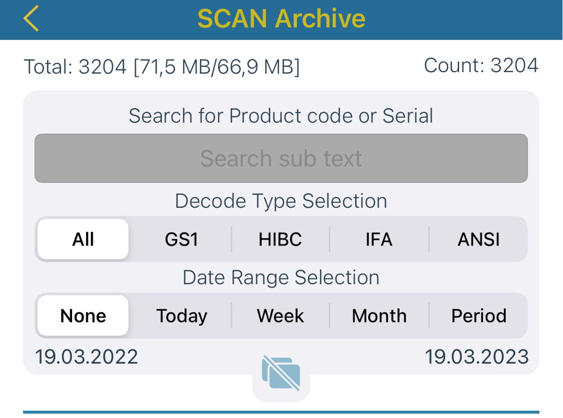
Task: Choose the Period date range
Action: [478, 316]
